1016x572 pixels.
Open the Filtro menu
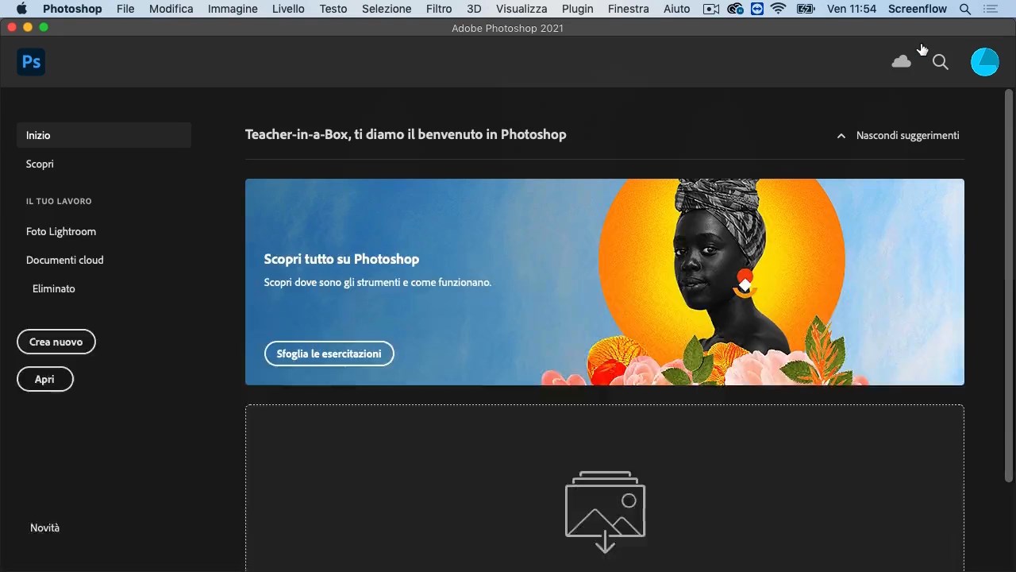[439, 9]
